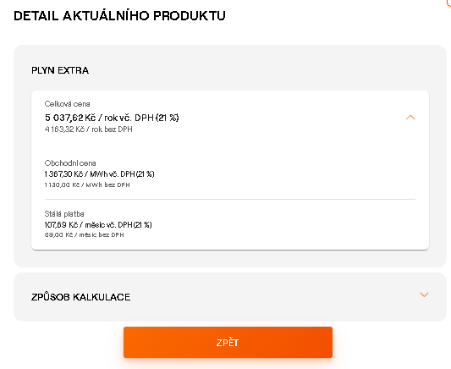Click the orange ZPĚT button
The height and width of the screenshot is (369, 451).
[x=228, y=342]
